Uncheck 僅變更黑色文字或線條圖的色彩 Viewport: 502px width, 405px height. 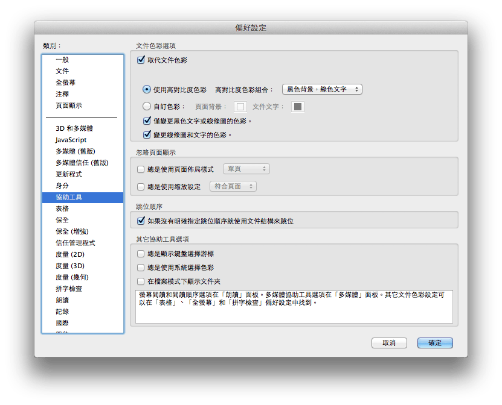tap(146, 121)
